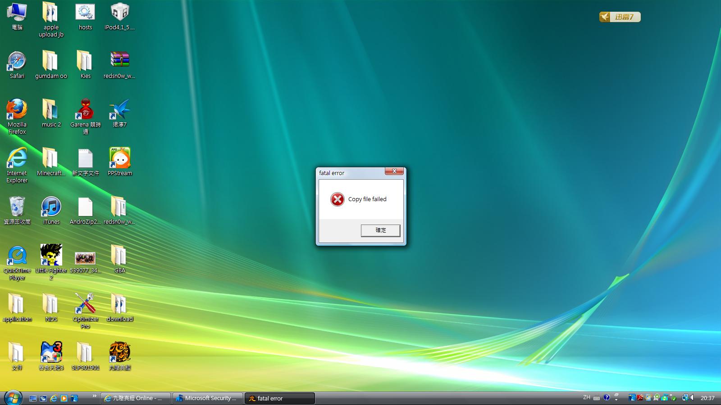Switch to 九陰真經 Online taskbar window

[x=136, y=398]
